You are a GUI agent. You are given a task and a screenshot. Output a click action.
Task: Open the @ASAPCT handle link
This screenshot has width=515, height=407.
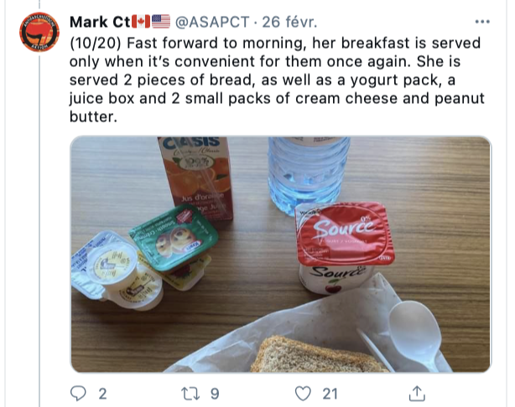coord(212,22)
